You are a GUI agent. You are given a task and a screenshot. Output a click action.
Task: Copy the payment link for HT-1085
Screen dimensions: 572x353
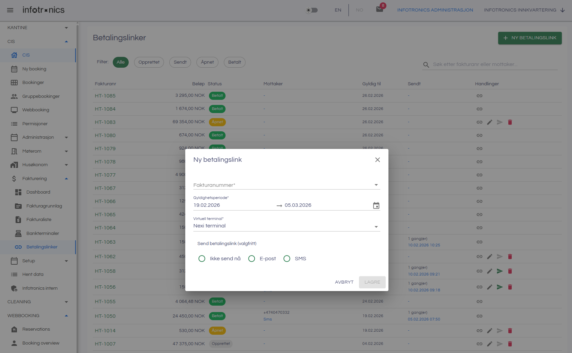coord(480,96)
